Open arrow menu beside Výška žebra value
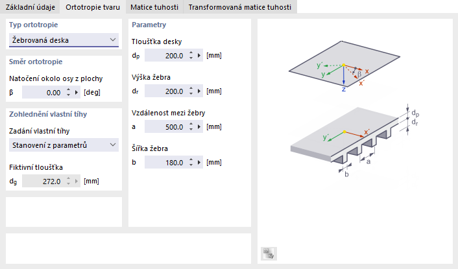This screenshot has width=458, height=269. click(199, 91)
